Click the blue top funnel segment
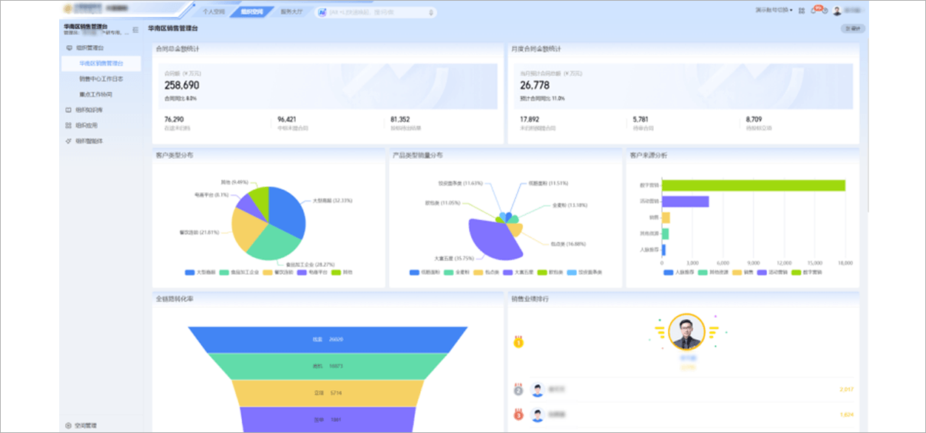The image size is (926, 433). (328, 339)
